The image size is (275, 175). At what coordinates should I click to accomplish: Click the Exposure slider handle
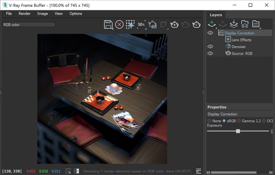[238, 131]
